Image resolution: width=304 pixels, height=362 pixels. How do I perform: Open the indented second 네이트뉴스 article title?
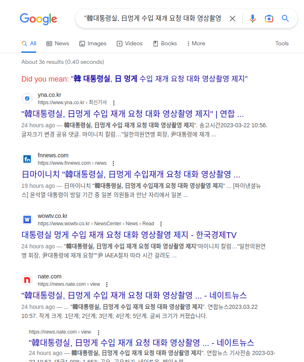coord(141,343)
